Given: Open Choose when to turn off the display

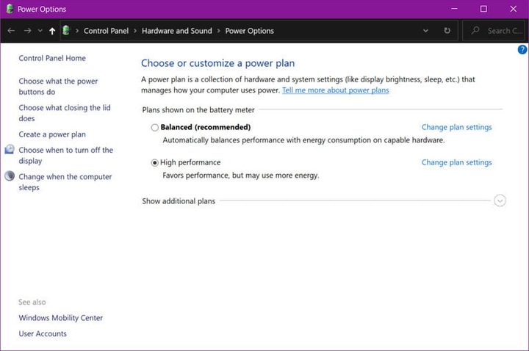Looking at the screenshot, I should coord(66,156).
